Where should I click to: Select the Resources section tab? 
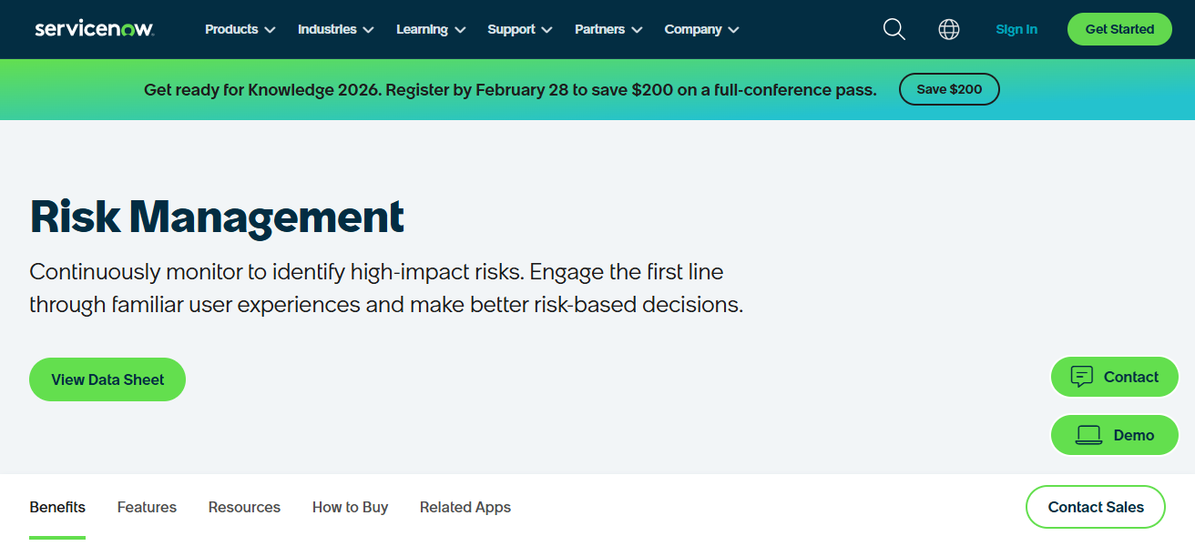[244, 507]
